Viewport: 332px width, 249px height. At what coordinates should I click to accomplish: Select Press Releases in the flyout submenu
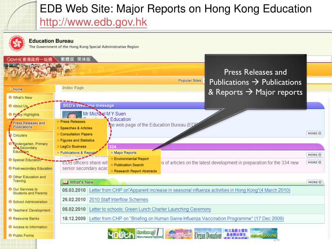point(73,122)
